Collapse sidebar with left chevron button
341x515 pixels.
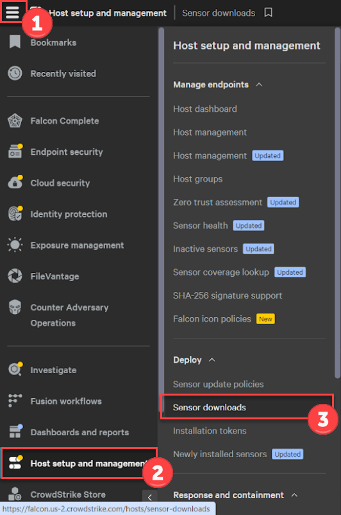[x=149, y=496]
